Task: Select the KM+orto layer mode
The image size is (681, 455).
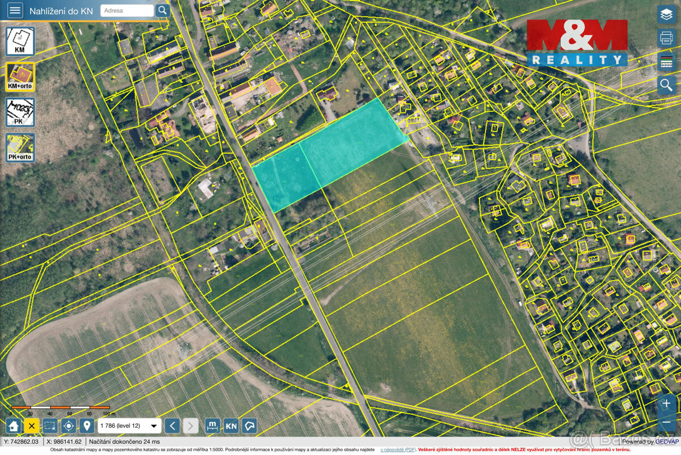Action: 20,76
